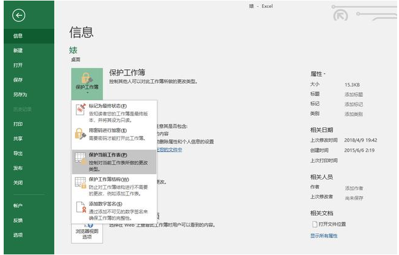Click the 桌面 file location text
The image size is (399, 255).
[76, 59]
